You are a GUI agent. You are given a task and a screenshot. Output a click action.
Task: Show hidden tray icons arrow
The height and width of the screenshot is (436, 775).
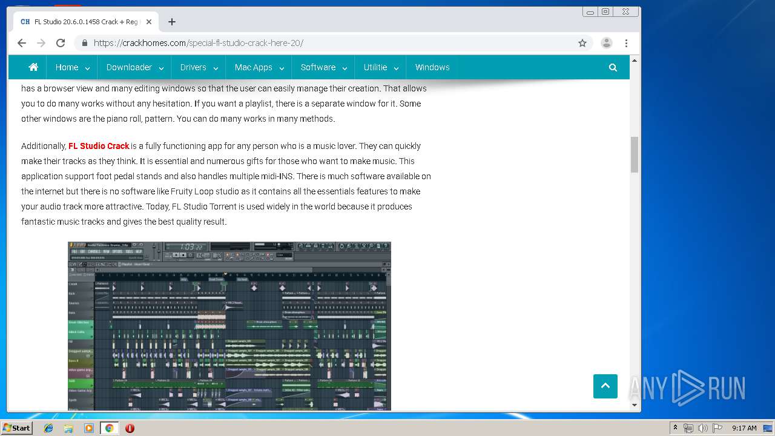(676, 428)
